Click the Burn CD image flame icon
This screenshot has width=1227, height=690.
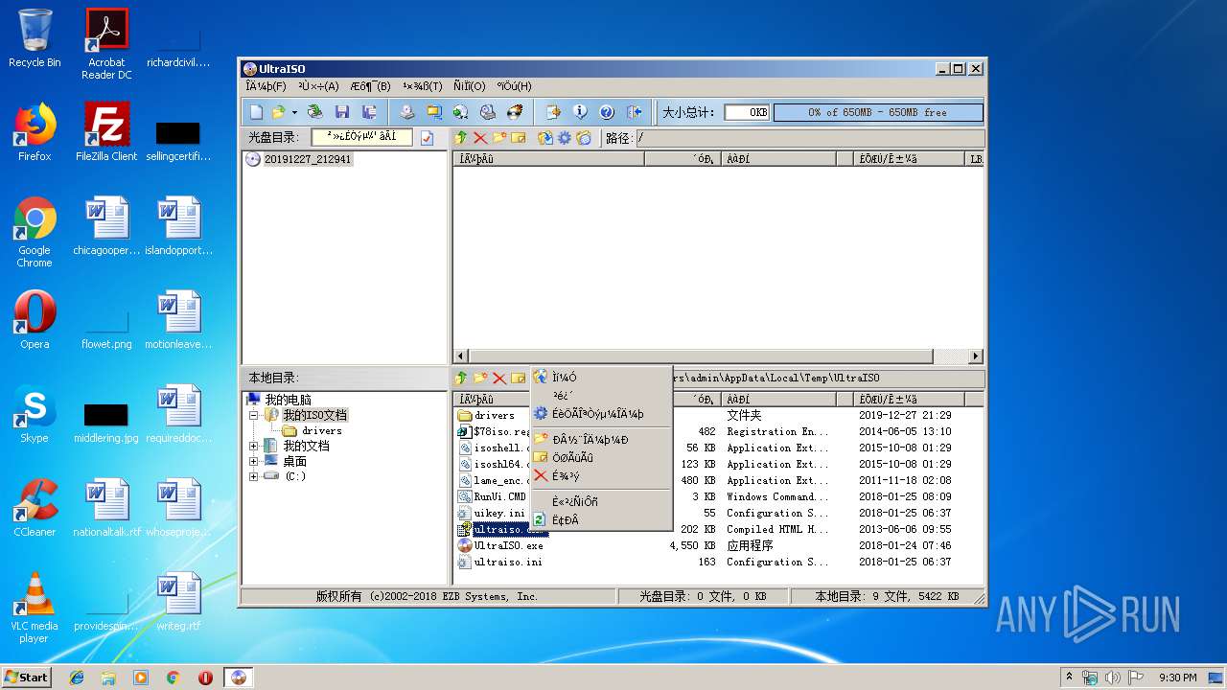[x=515, y=112]
